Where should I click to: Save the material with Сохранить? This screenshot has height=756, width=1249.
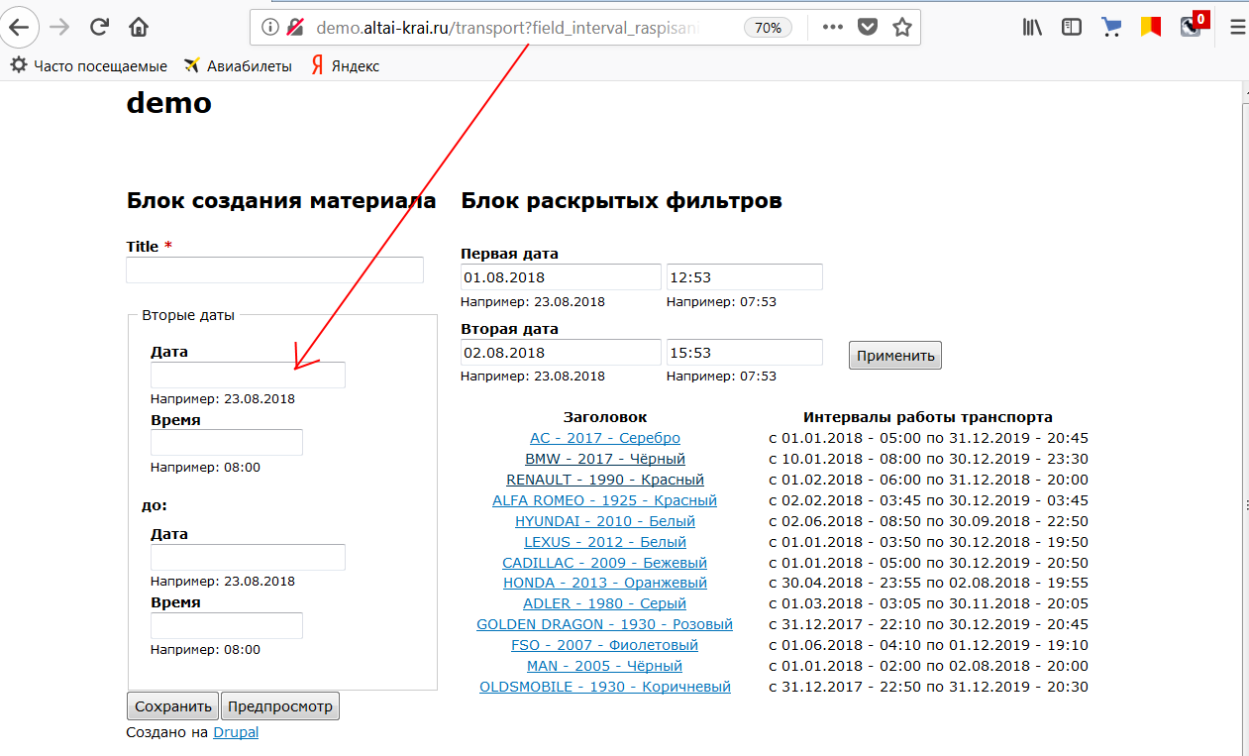point(173,706)
